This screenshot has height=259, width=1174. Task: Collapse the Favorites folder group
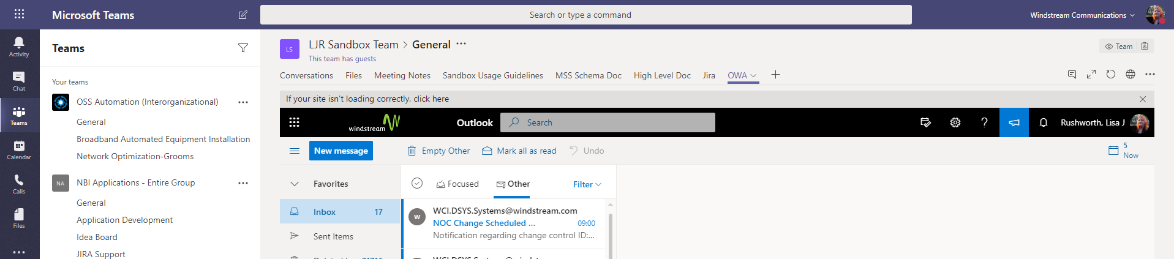click(295, 184)
